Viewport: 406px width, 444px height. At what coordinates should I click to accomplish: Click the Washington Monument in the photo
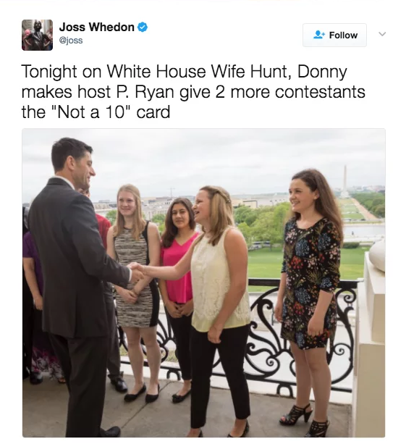[x=344, y=180]
